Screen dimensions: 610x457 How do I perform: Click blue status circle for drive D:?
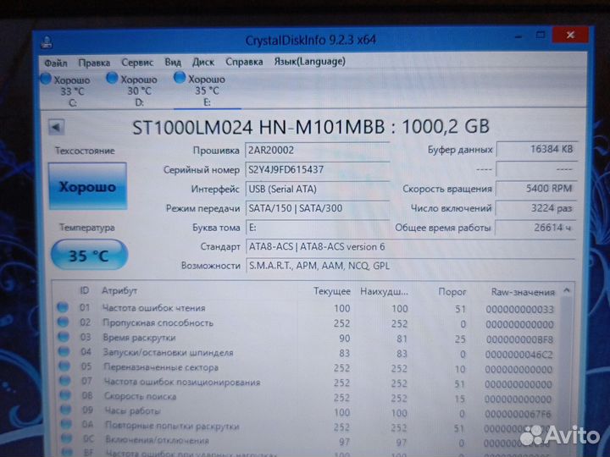click(112, 78)
